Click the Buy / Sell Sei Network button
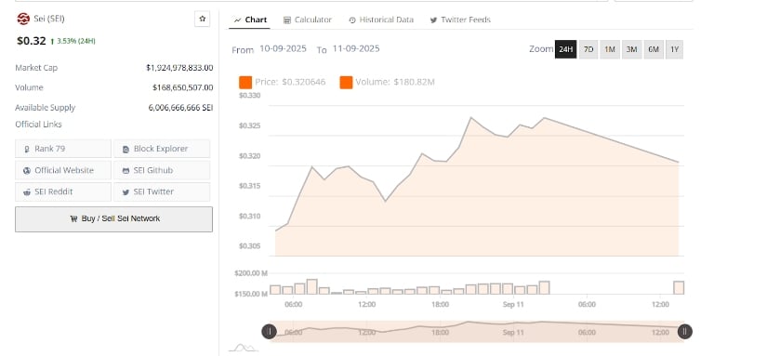 click(x=114, y=219)
